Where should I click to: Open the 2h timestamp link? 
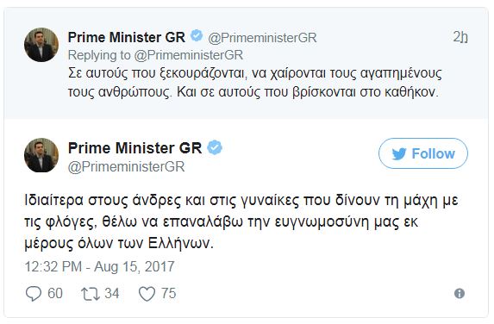coord(460,37)
